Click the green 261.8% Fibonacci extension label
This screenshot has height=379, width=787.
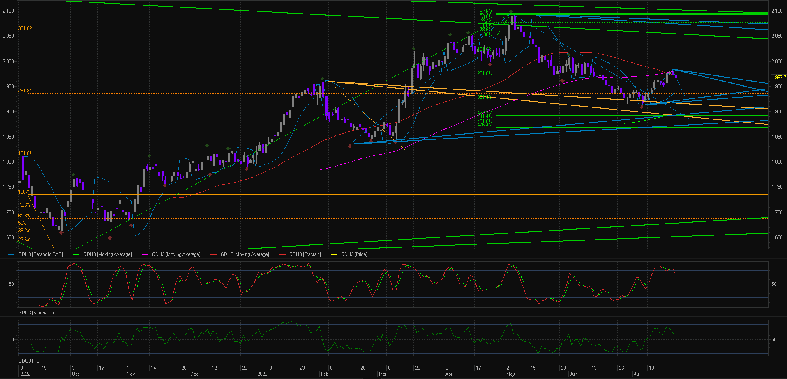484,73
